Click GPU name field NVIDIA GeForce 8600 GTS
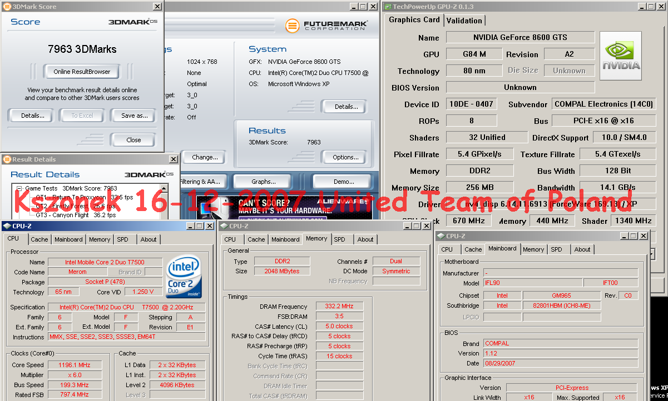 coord(520,37)
